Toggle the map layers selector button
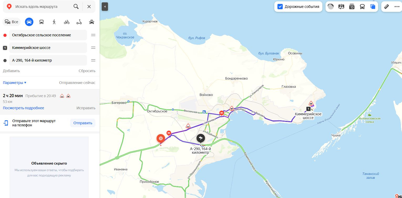 (x=373, y=7)
